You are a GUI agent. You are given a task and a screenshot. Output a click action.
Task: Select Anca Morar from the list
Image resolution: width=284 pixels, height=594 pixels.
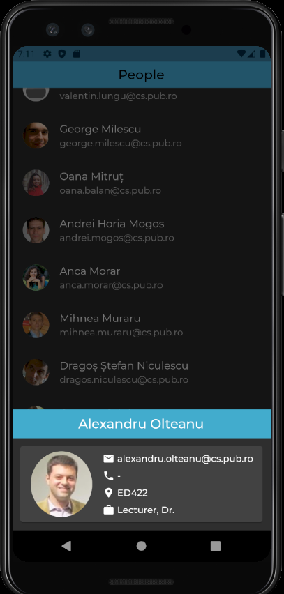142,277
